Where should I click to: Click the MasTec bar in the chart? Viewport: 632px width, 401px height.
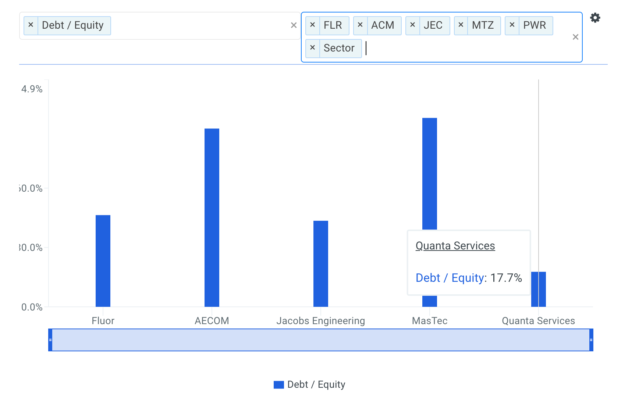coord(430,174)
